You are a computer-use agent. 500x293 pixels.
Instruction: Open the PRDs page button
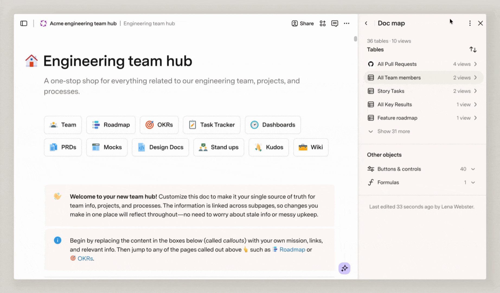[63, 147]
